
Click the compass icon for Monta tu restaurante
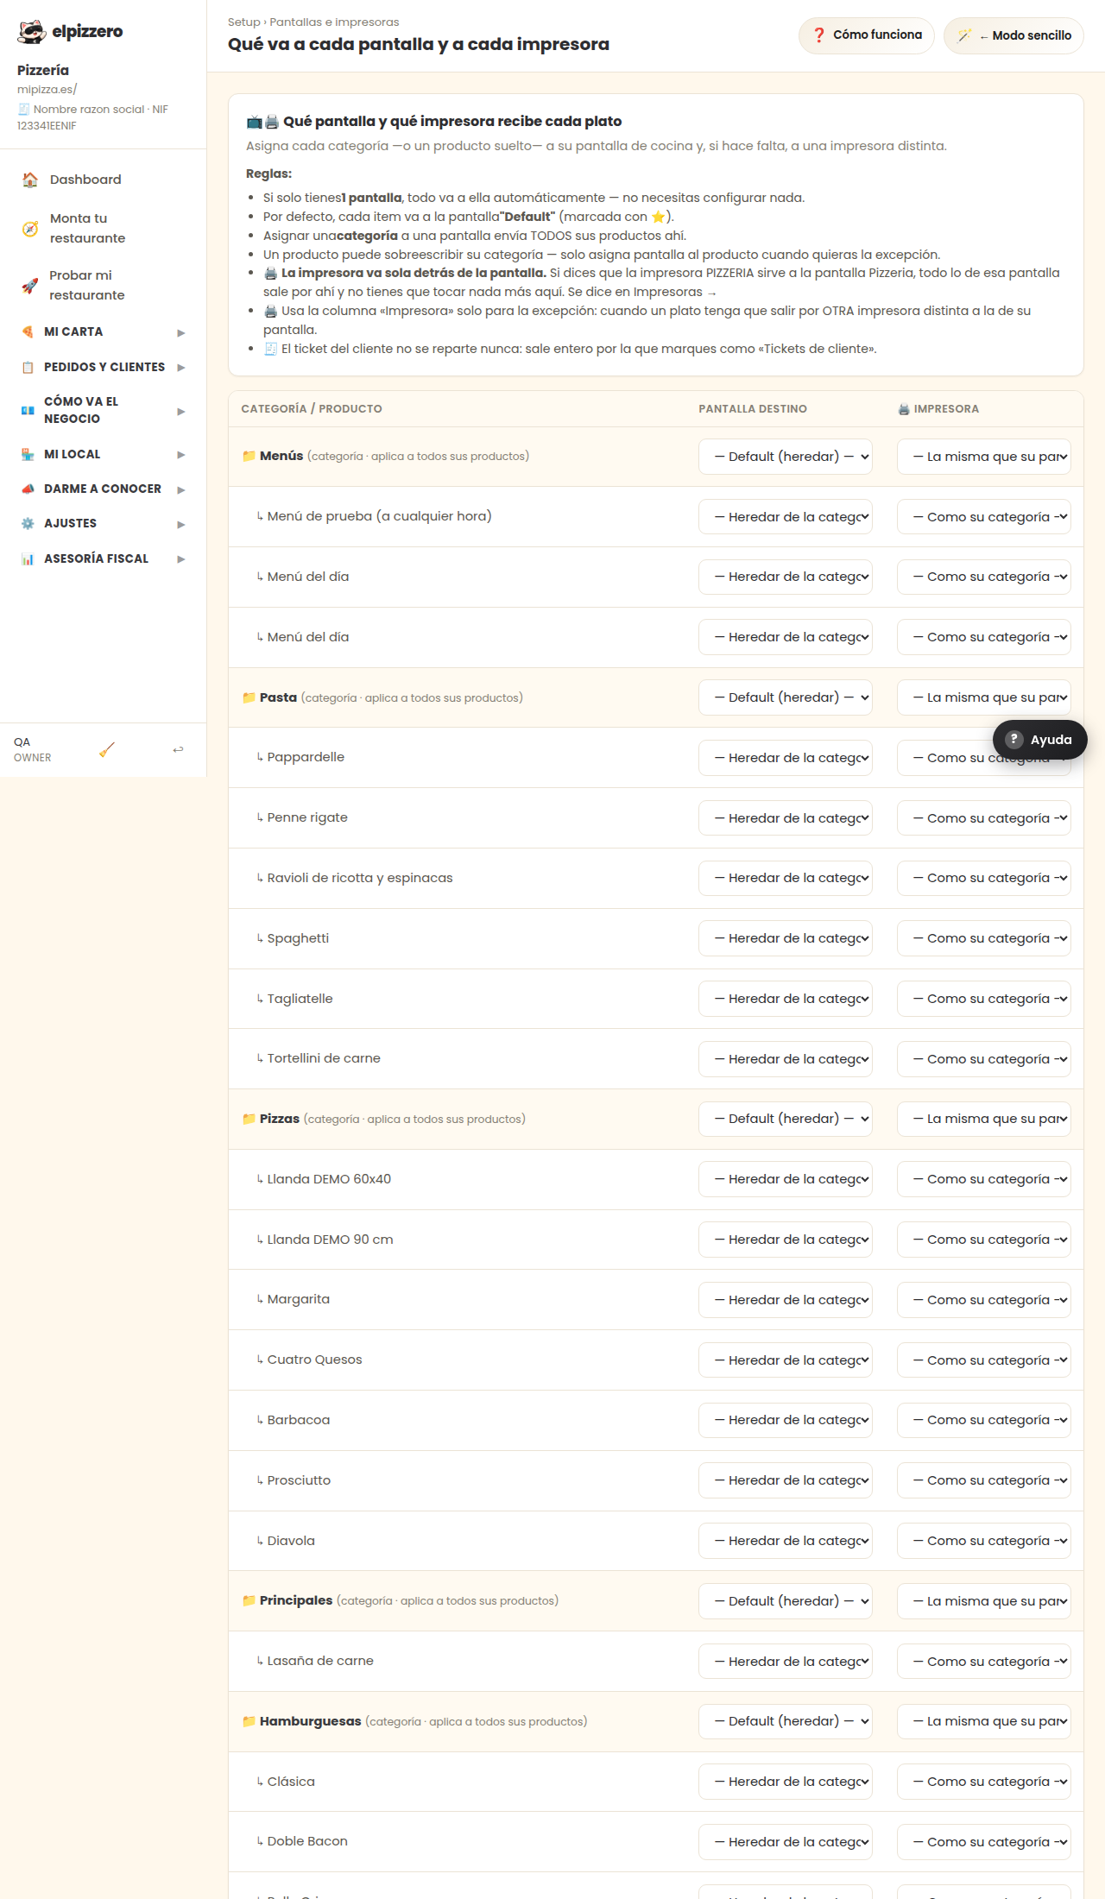(x=30, y=229)
